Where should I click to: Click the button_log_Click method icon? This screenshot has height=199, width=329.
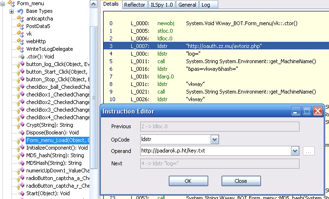pos(21,65)
